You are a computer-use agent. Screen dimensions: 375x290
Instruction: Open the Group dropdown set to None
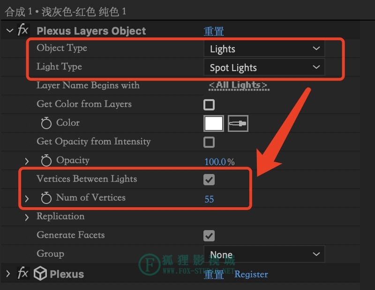coord(264,254)
